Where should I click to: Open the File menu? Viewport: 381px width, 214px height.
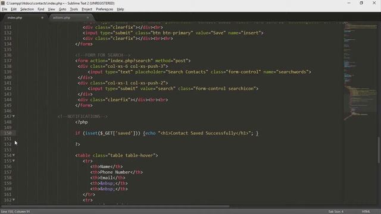(x=5, y=10)
